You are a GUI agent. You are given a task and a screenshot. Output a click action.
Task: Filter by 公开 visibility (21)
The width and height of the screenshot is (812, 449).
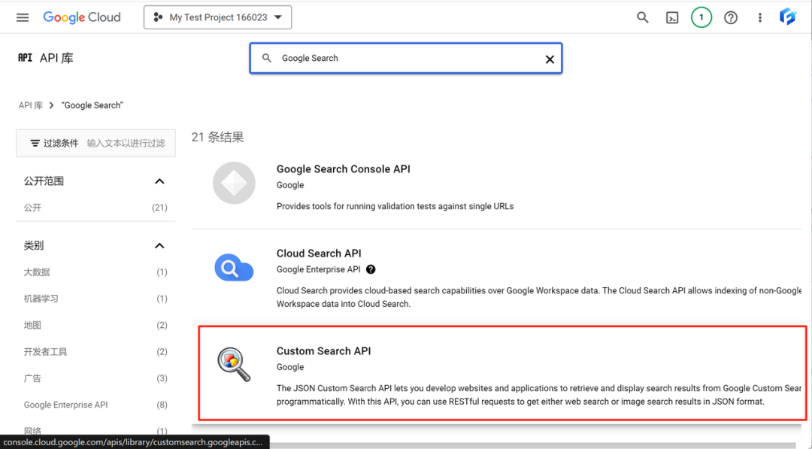point(95,208)
